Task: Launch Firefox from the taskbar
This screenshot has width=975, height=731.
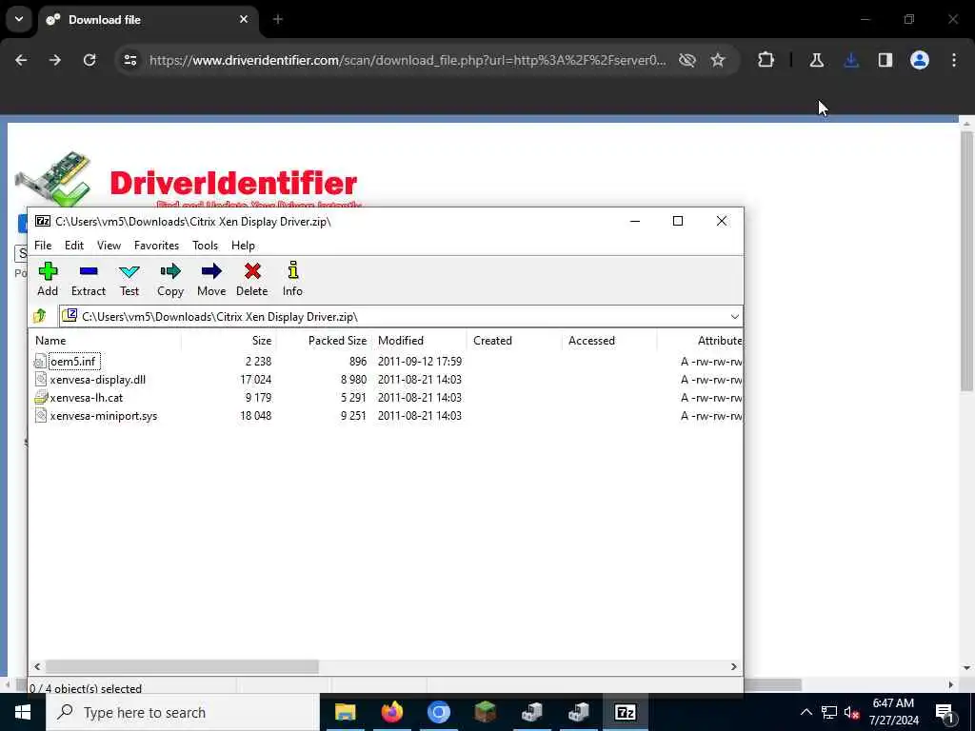Action: (x=391, y=712)
